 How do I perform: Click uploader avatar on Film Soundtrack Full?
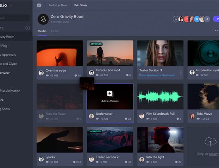(x=142, y=116)
